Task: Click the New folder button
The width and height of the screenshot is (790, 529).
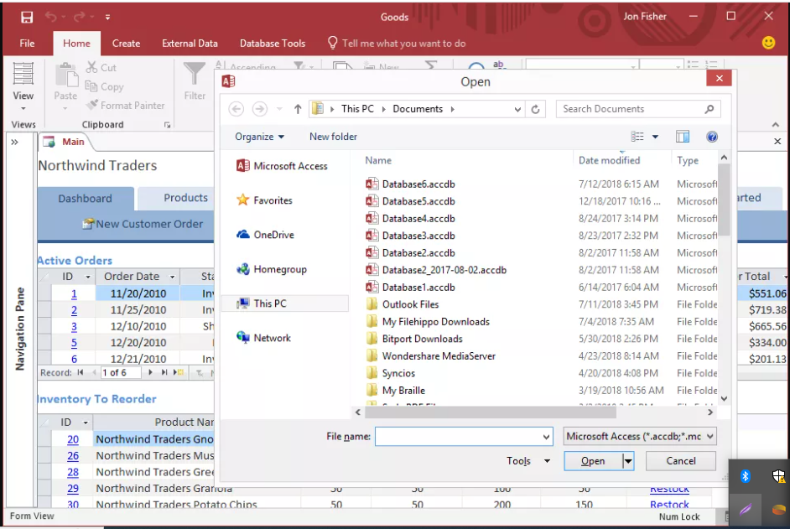Action: [x=333, y=137]
